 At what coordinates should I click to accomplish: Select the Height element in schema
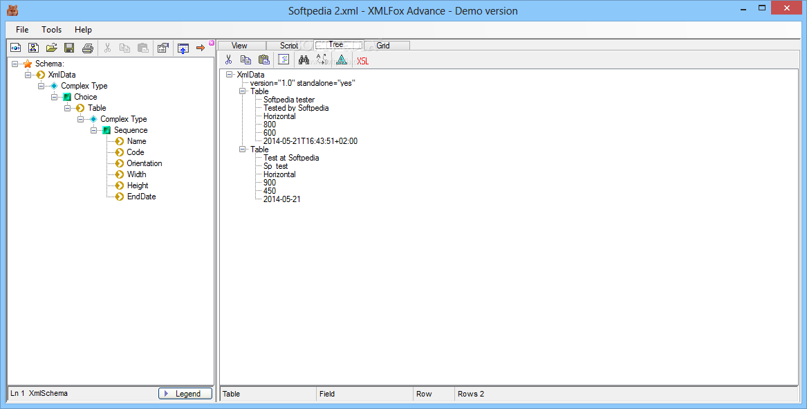pyautogui.click(x=138, y=185)
